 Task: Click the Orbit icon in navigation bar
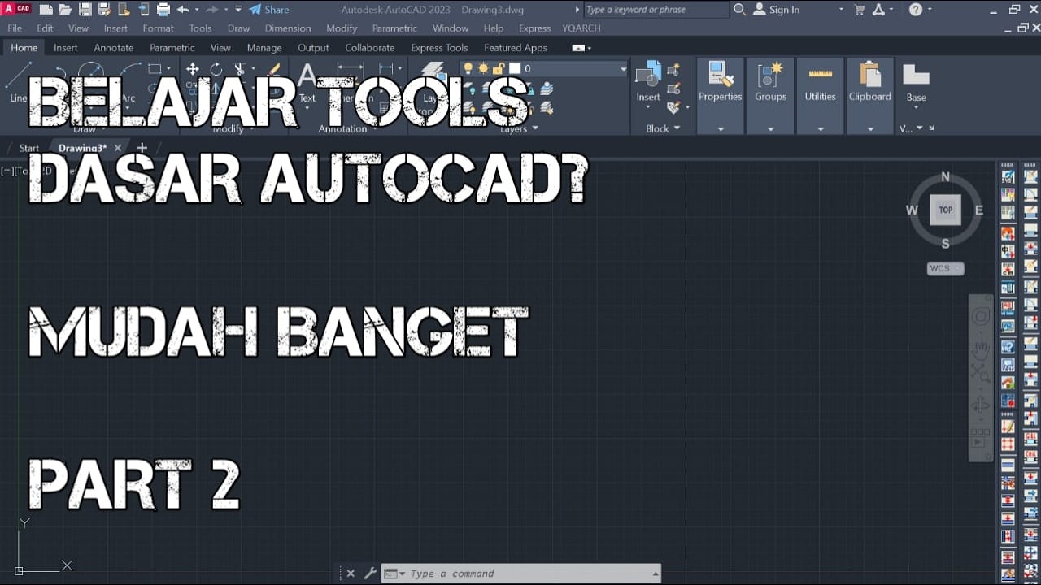click(982, 405)
